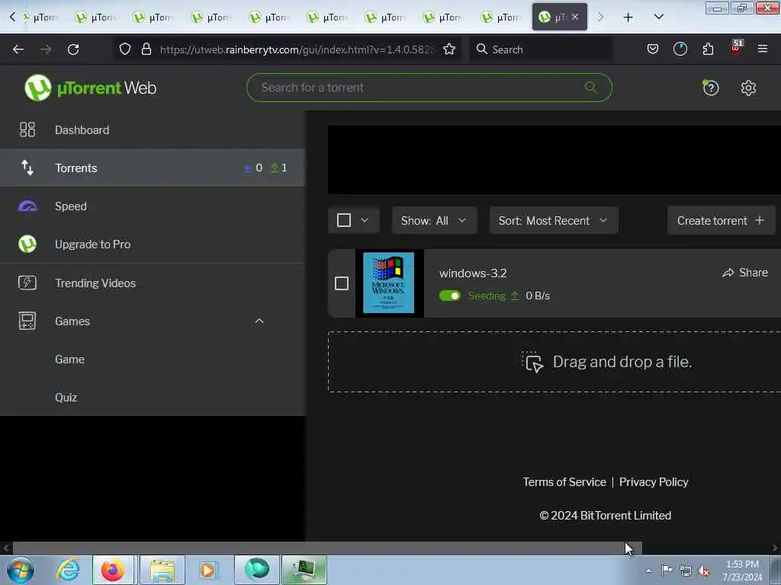Click the Trending Videos lightning icon
The width and height of the screenshot is (781, 585).
tap(27, 283)
